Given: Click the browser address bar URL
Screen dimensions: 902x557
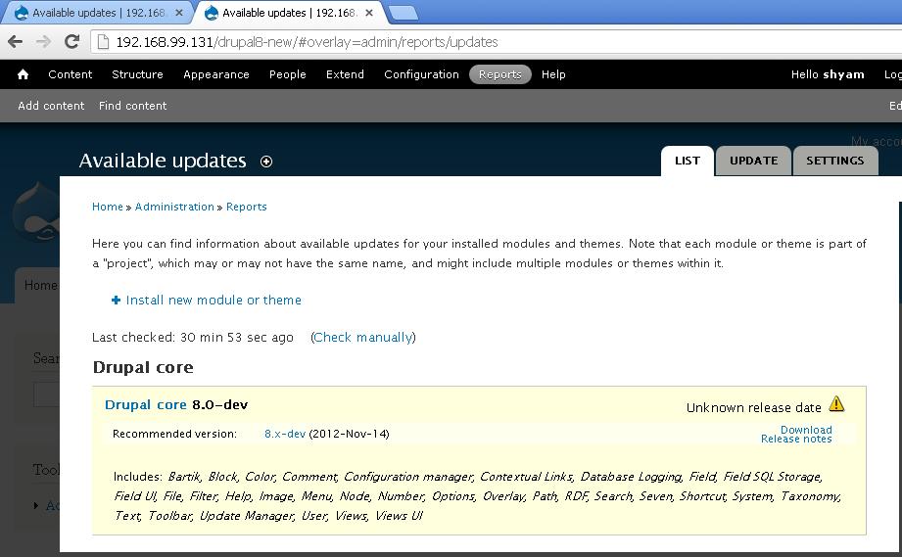Looking at the screenshot, I should tap(308, 42).
